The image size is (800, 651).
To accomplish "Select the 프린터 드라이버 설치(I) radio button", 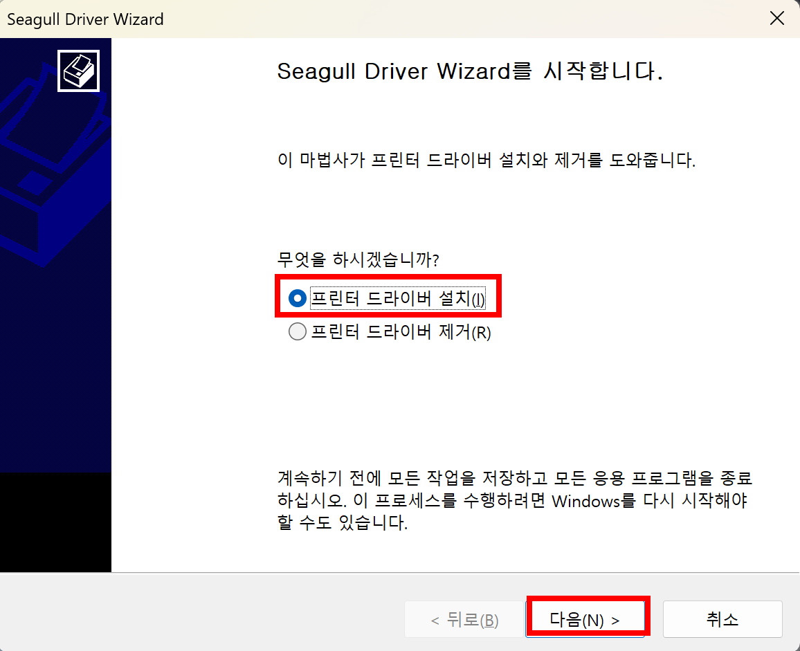I will [298, 298].
